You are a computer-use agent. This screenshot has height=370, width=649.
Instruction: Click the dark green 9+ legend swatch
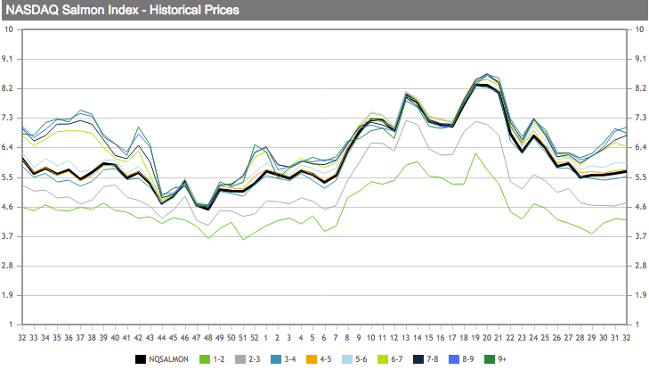(490, 359)
